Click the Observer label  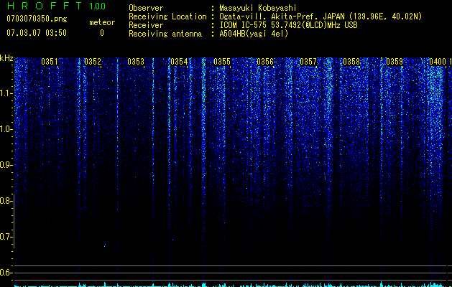(x=146, y=8)
